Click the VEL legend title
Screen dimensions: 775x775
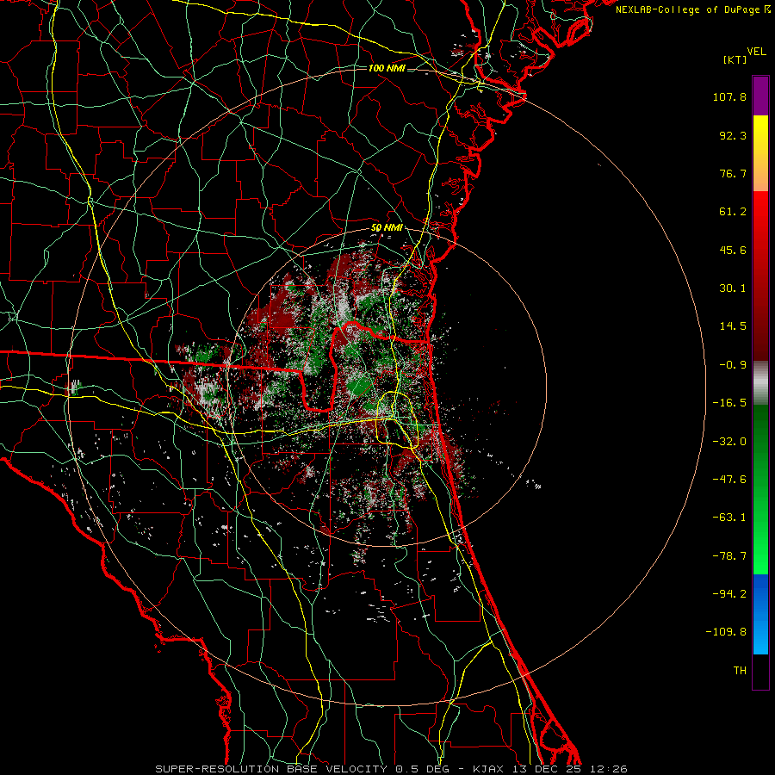756,52
